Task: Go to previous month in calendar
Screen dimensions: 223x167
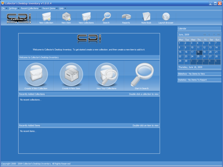Action: click(x=209, y=35)
